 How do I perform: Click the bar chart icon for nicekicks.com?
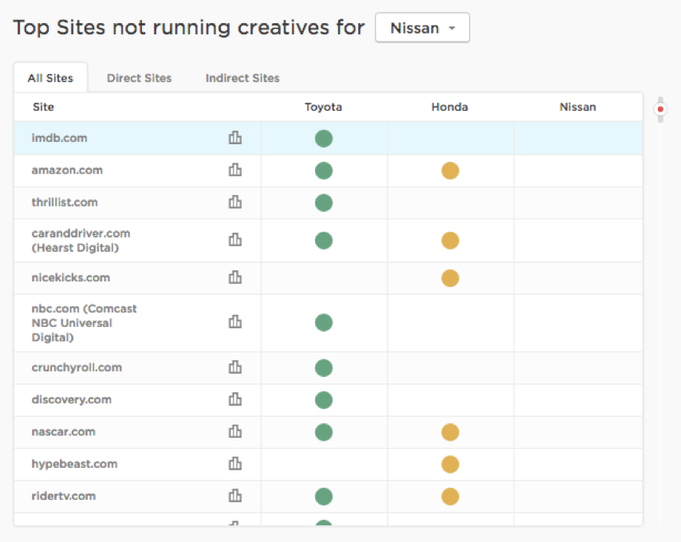[x=234, y=277]
